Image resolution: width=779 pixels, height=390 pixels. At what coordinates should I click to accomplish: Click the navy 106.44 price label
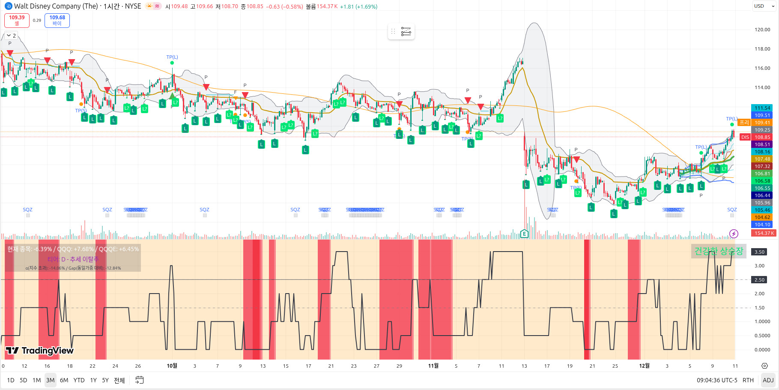(x=762, y=195)
